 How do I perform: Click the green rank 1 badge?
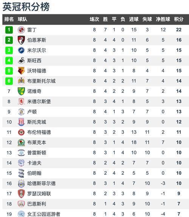click(x=9, y=30)
